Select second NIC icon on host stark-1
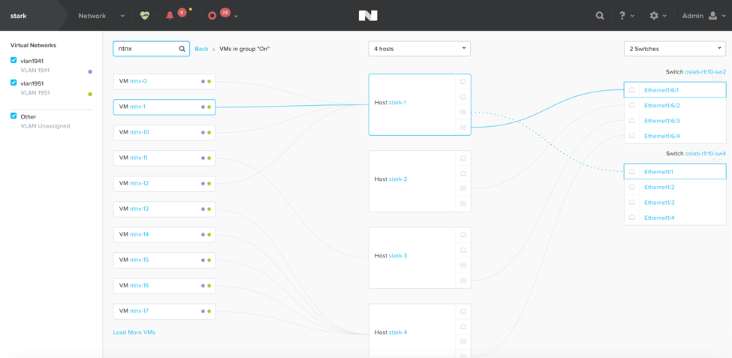 (x=463, y=97)
